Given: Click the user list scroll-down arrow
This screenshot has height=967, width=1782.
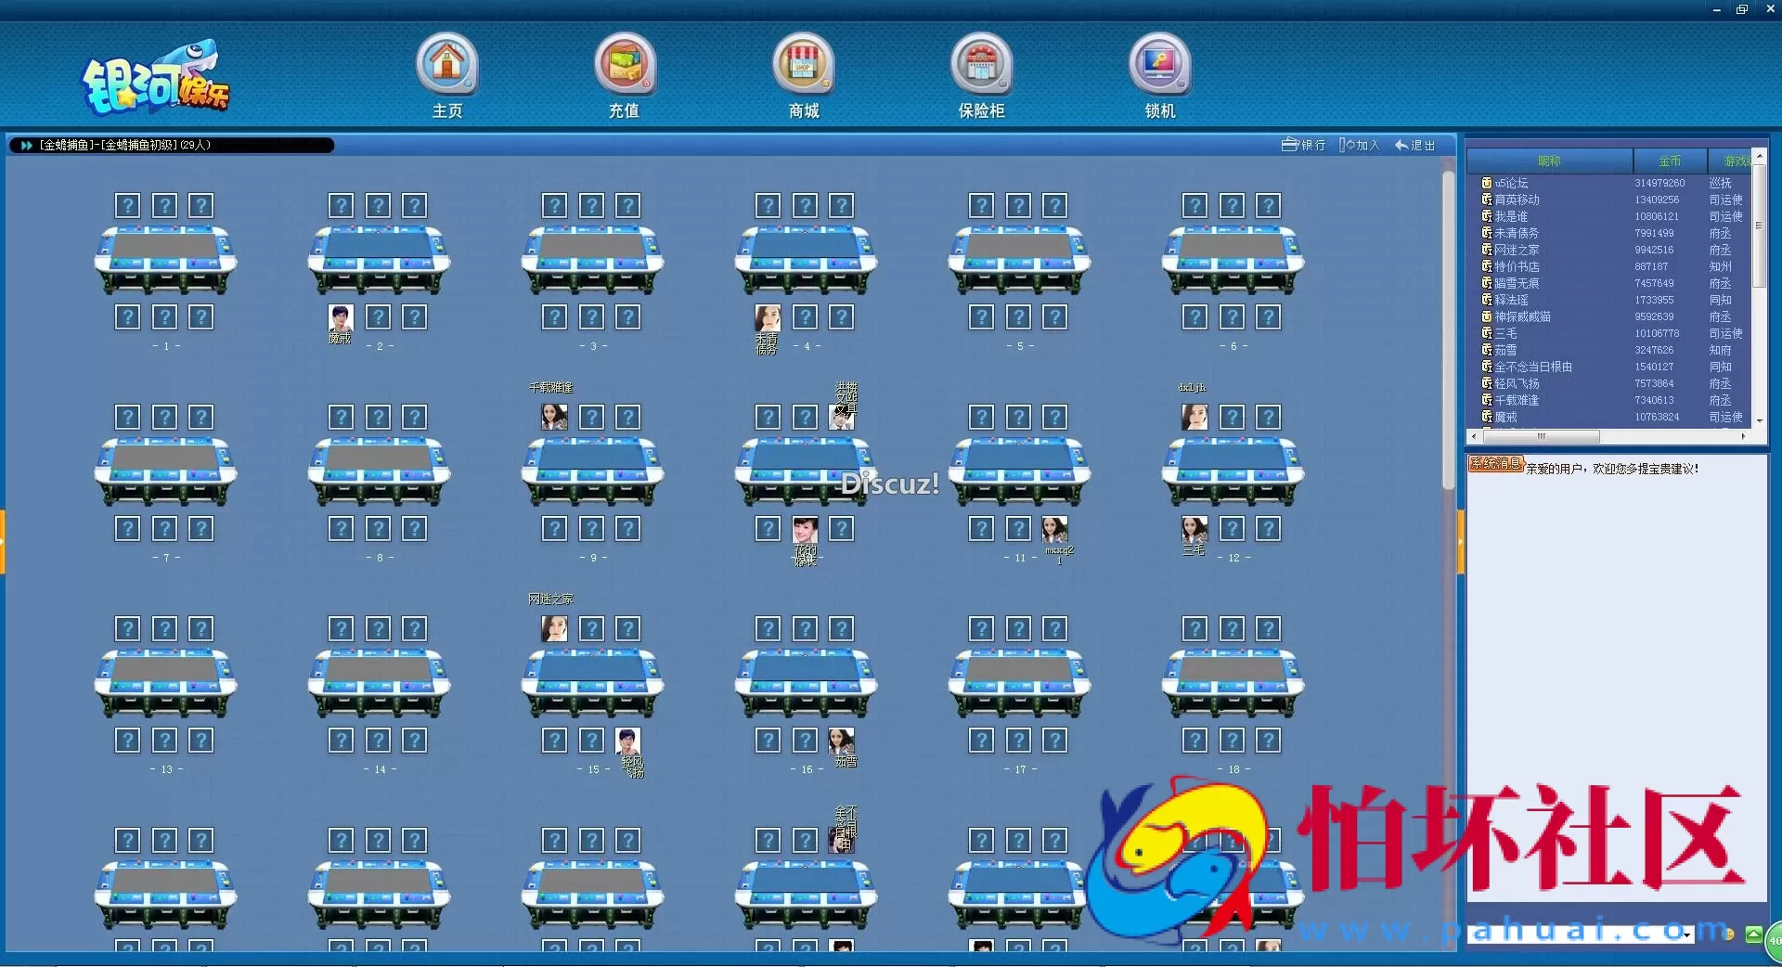Looking at the screenshot, I should [x=1759, y=420].
